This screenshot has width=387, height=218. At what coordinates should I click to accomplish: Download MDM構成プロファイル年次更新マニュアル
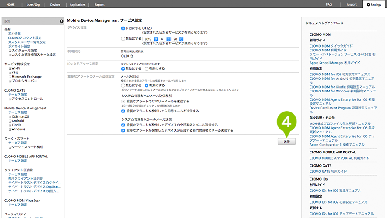tap(340, 123)
